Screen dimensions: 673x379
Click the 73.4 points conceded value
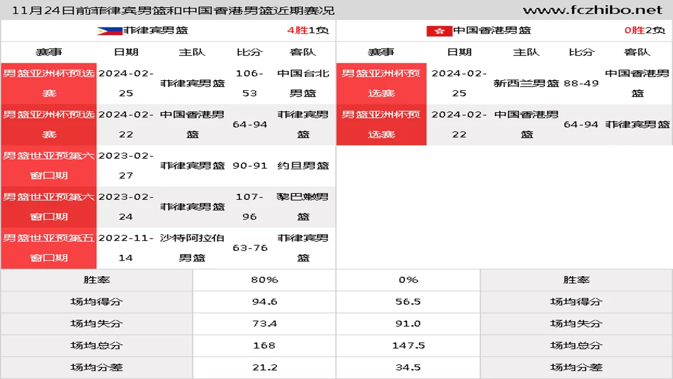tap(264, 323)
